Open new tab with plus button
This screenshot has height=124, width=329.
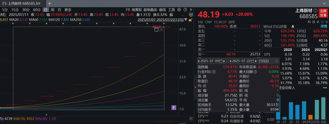tap(50, 3)
